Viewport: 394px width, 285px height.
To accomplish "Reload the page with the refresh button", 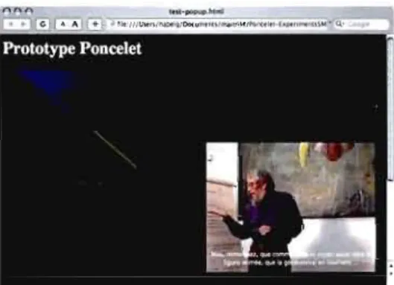I will (42, 24).
